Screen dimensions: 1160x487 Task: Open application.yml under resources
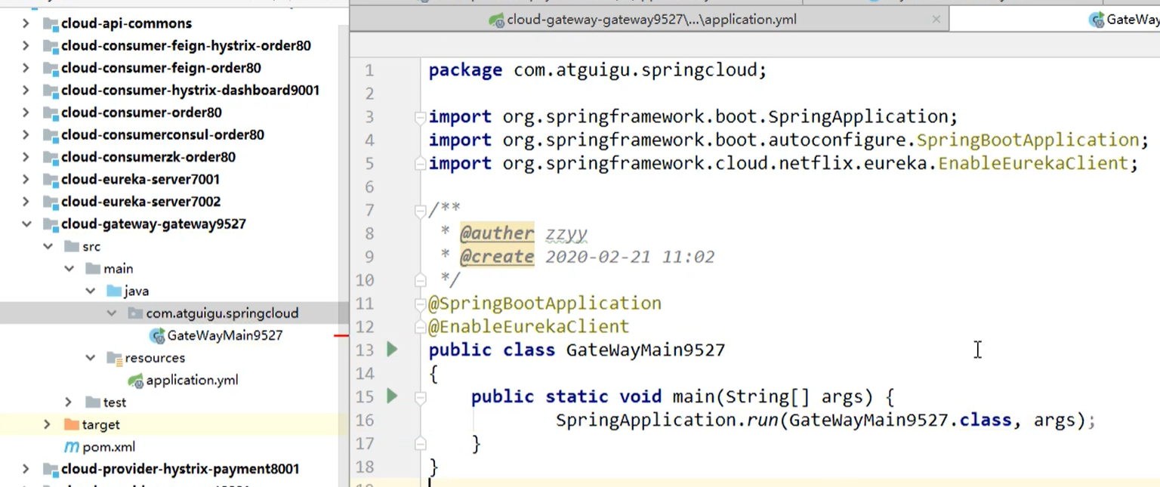(x=192, y=380)
